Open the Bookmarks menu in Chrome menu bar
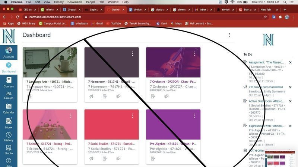 (75, 2)
